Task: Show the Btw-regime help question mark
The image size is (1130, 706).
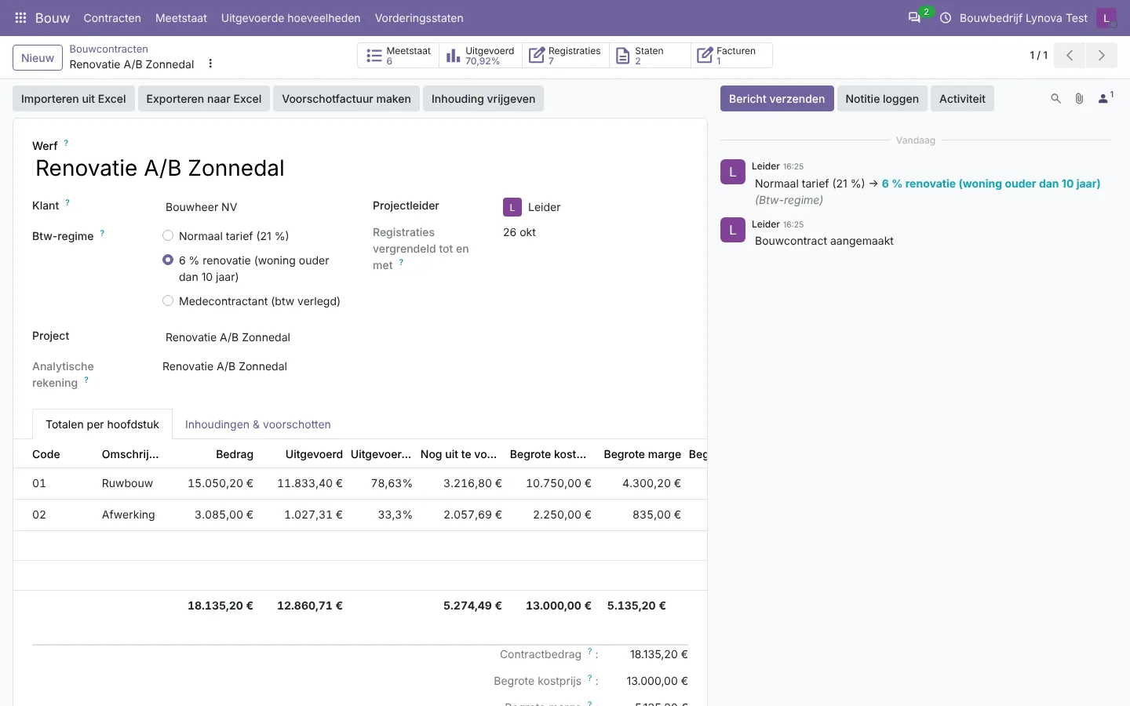Action: [102, 233]
